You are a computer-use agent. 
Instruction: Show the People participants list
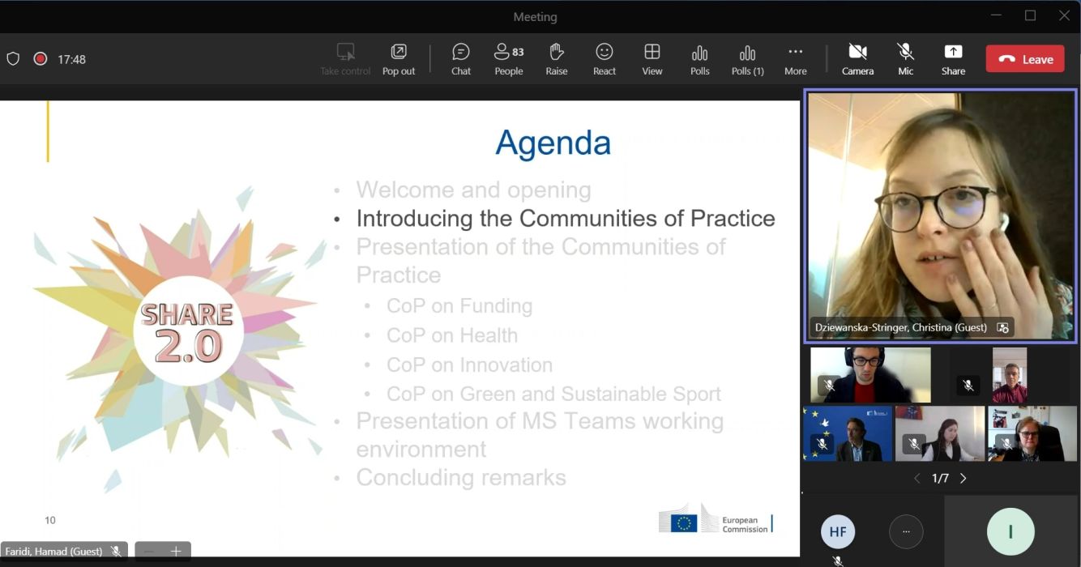click(508, 59)
